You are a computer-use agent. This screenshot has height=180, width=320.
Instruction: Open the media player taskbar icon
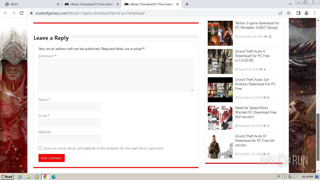coord(37,177)
